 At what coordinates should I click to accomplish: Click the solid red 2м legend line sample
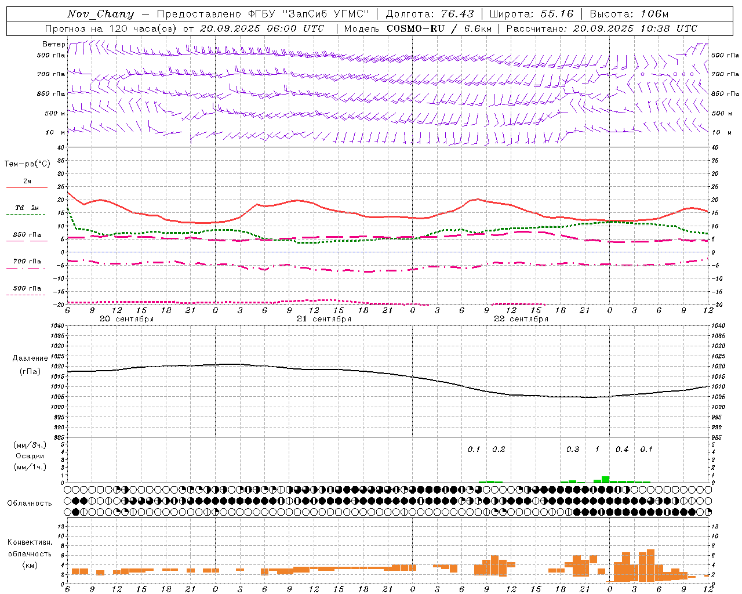27,187
